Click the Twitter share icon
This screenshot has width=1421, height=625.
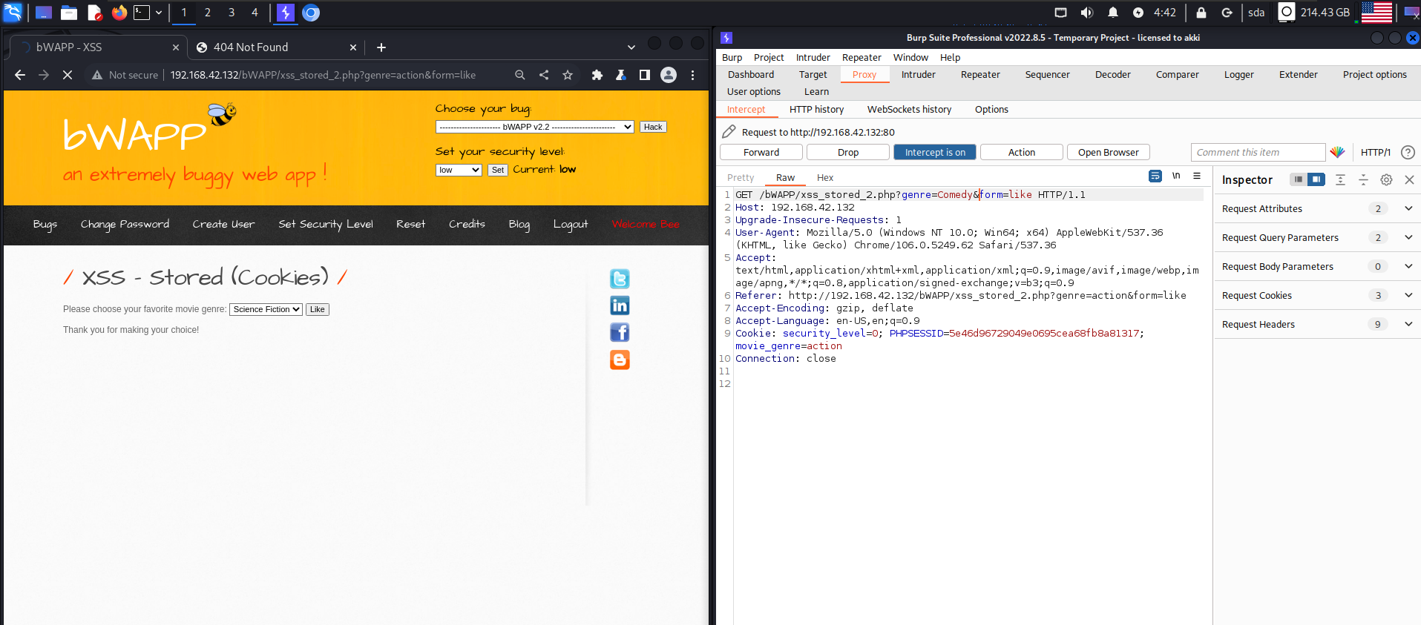tap(620, 279)
